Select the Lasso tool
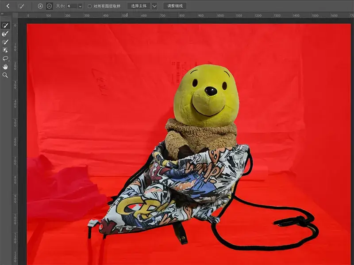The image size is (354, 265). click(x=5, y=59)
